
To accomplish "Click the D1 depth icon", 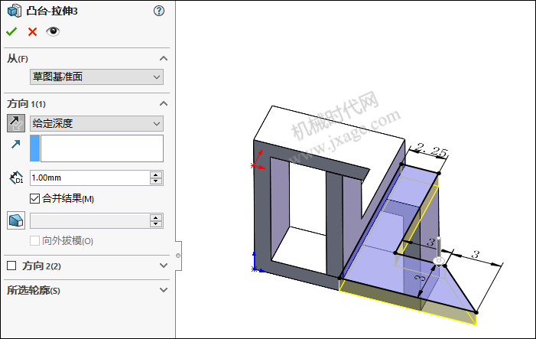I will (x=16, y=178).
